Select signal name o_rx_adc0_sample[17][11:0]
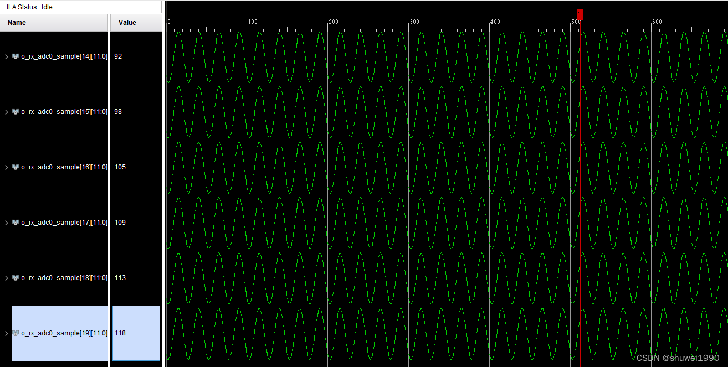 pyautogui.click(x=64, y=223)
